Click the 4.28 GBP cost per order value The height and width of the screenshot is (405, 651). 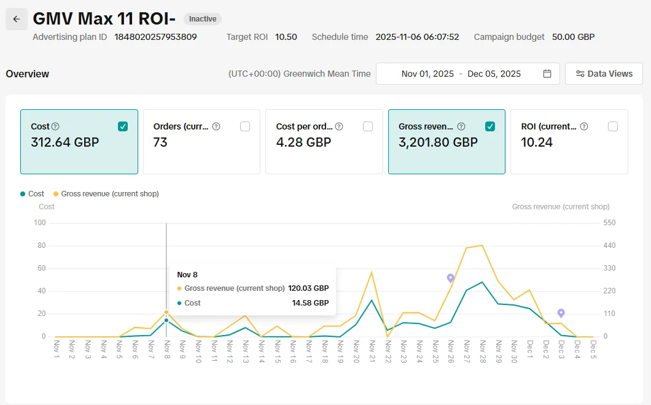pos(303,142)
